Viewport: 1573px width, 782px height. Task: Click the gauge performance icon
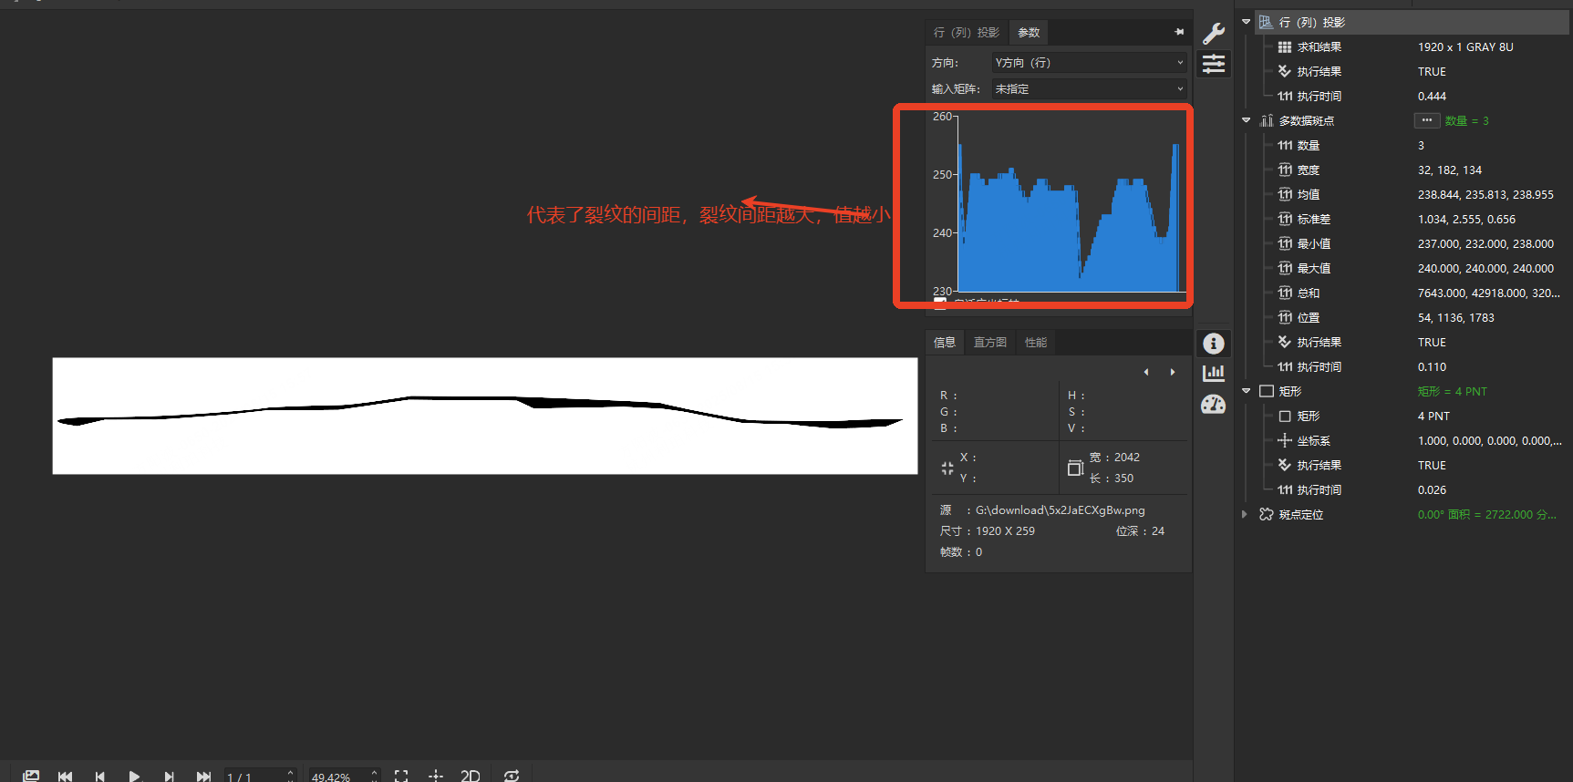(x=1214, y=405)
